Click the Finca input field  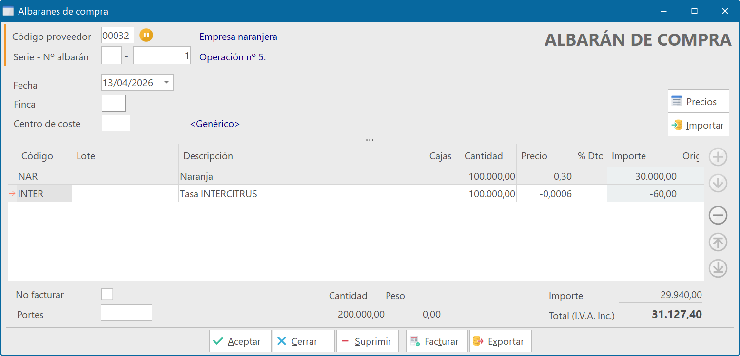point(114,103)
